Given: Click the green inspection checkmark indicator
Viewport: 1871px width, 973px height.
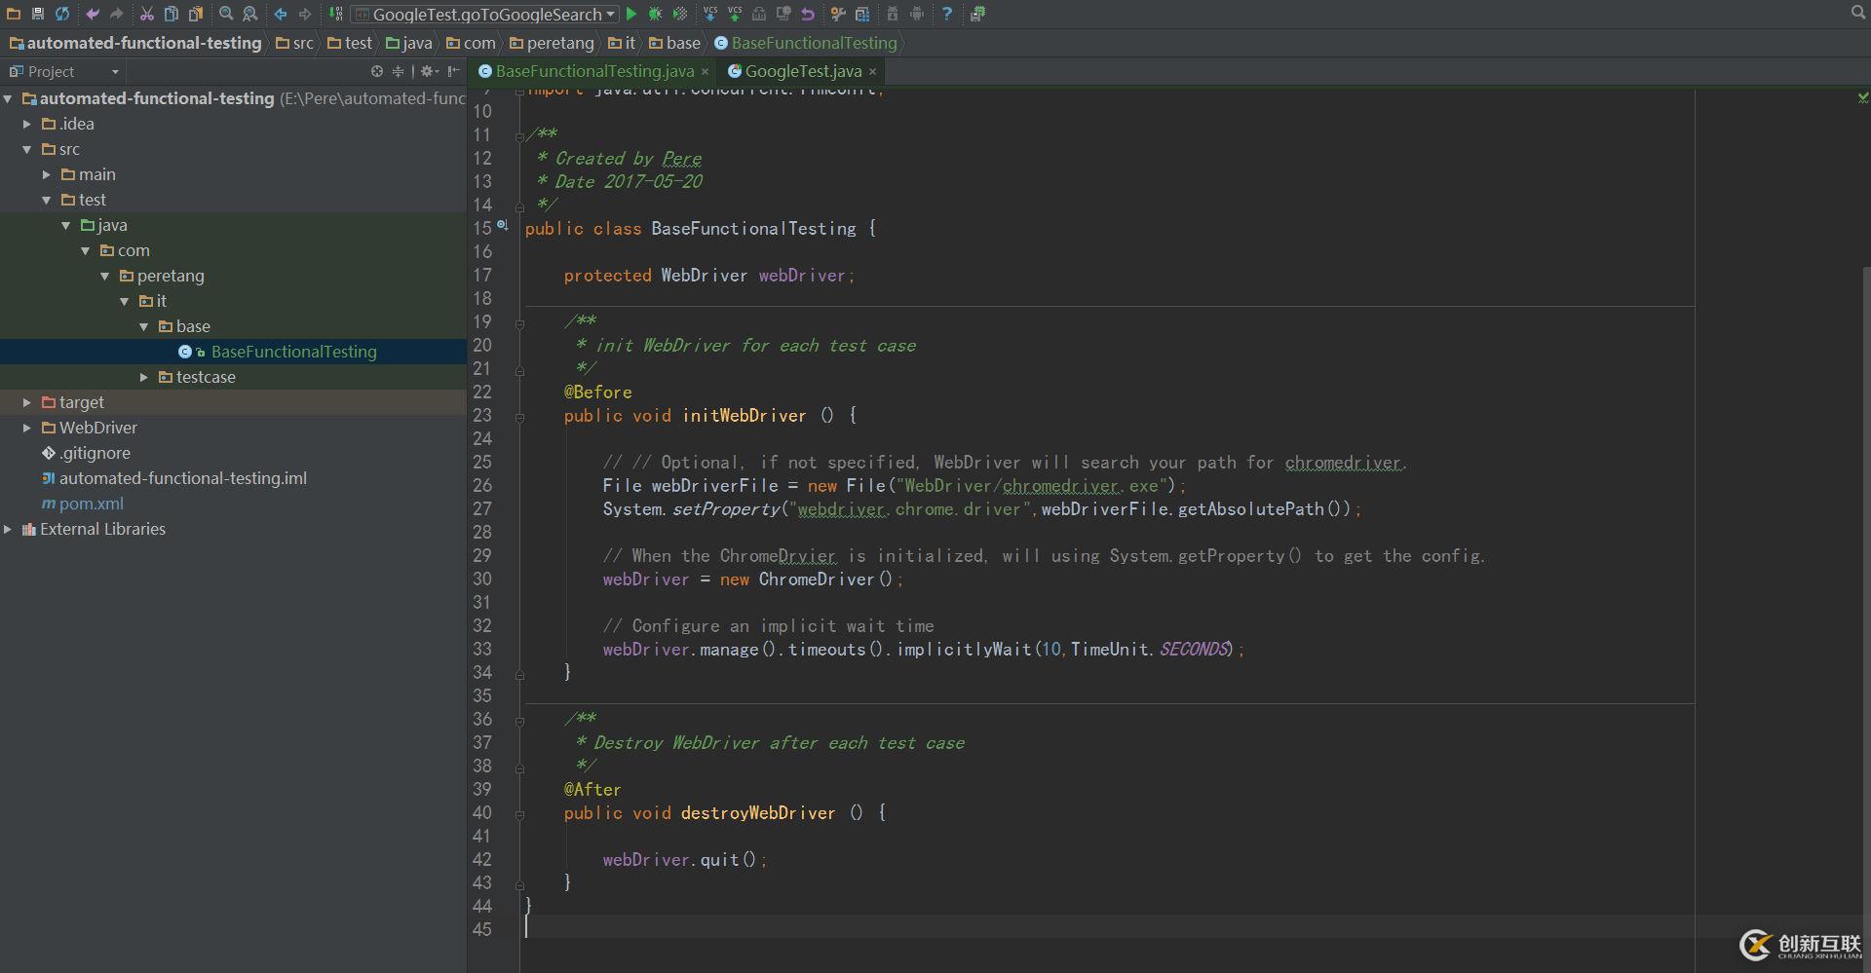Looking at the screenshot, I should [x=1863, y=97].
